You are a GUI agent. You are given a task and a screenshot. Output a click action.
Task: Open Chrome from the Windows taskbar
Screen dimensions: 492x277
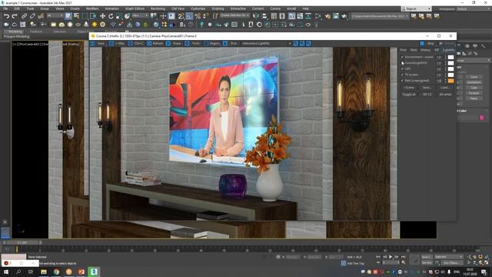pyautogui.click(x=56, y=272)
